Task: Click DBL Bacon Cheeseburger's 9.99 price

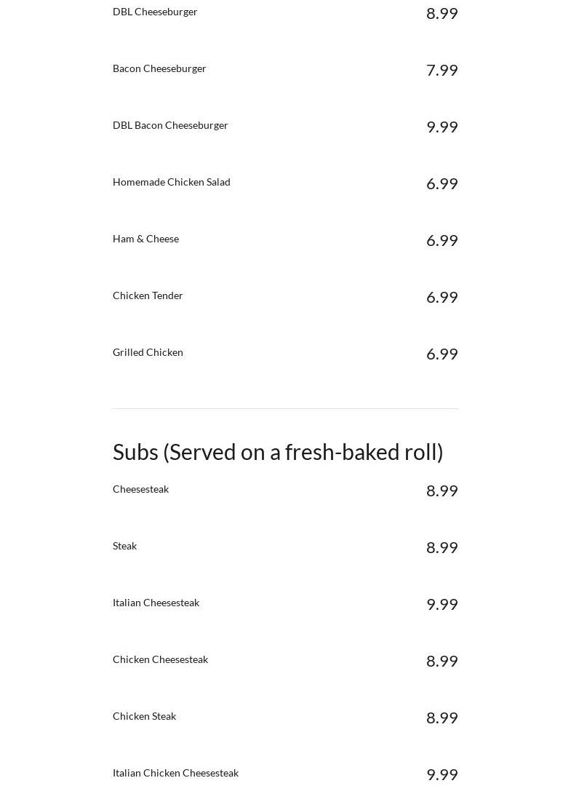Action: (x=442, y=127)
